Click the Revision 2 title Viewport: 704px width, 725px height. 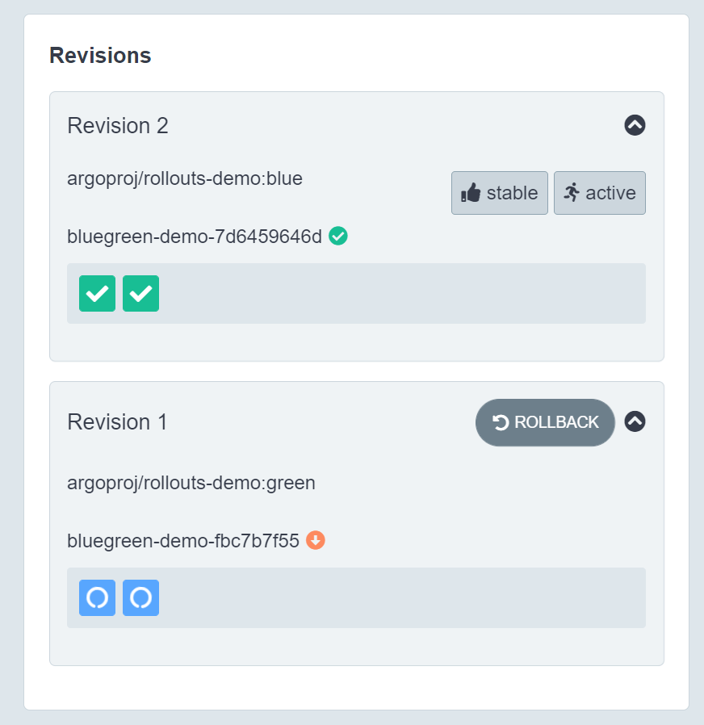[x=118, y=126]
